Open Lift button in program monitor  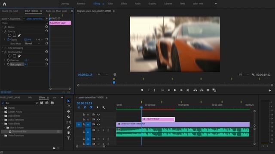[195, 90]
